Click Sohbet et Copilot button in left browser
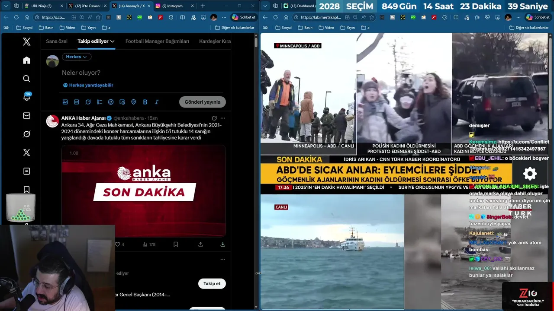The height and width of the screenshot is (311, 554). (244, 17)
